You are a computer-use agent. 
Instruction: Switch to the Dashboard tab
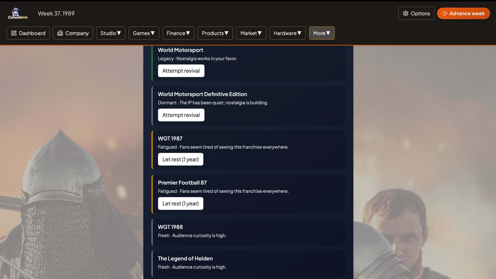28,33
